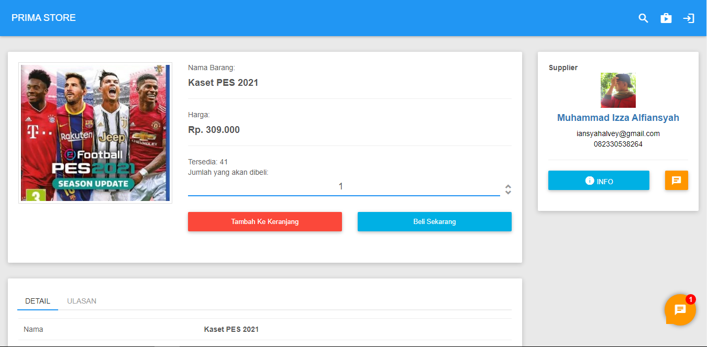Open the search icon in header
Screen dimensions: 707x347
pos(643,18)
